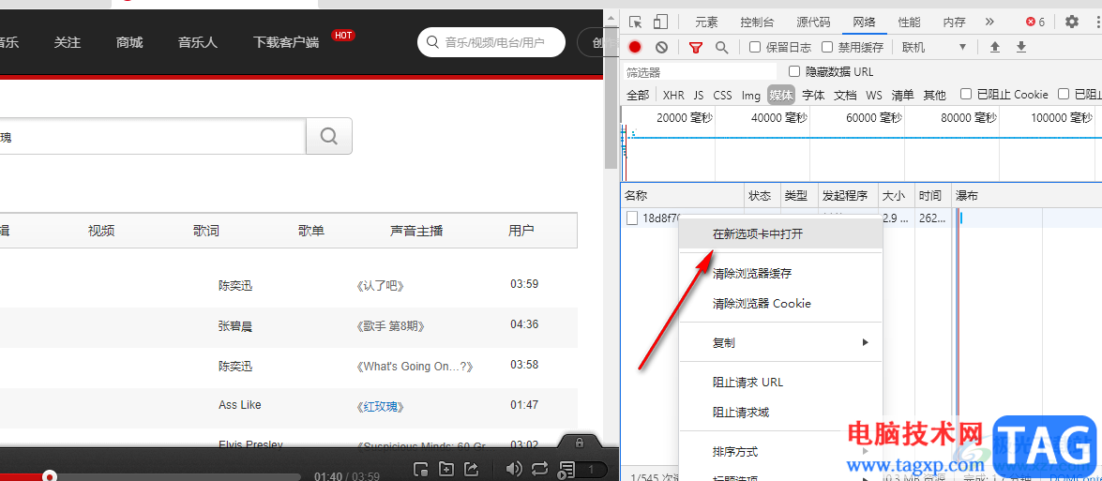The width and height of the screenshot is (1102, 481).
Task: Switch to the 内存 DevTools tab
Action: (954, 22)
